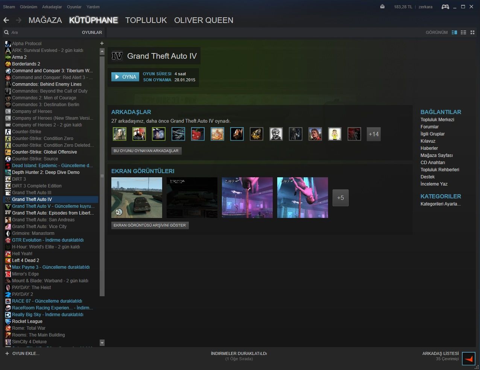The image size is (480, 370).
Task: Open the dark black screenshot thumbnail
Action: 192,198
